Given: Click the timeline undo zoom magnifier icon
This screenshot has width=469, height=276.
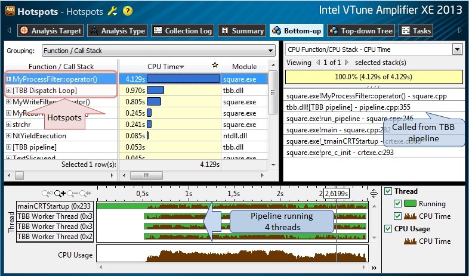Looking at the screenshot, I should [x=47, y=194].
